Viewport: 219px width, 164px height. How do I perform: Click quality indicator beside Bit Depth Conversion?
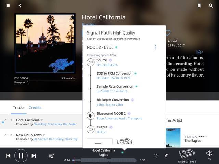pos(132,100)
